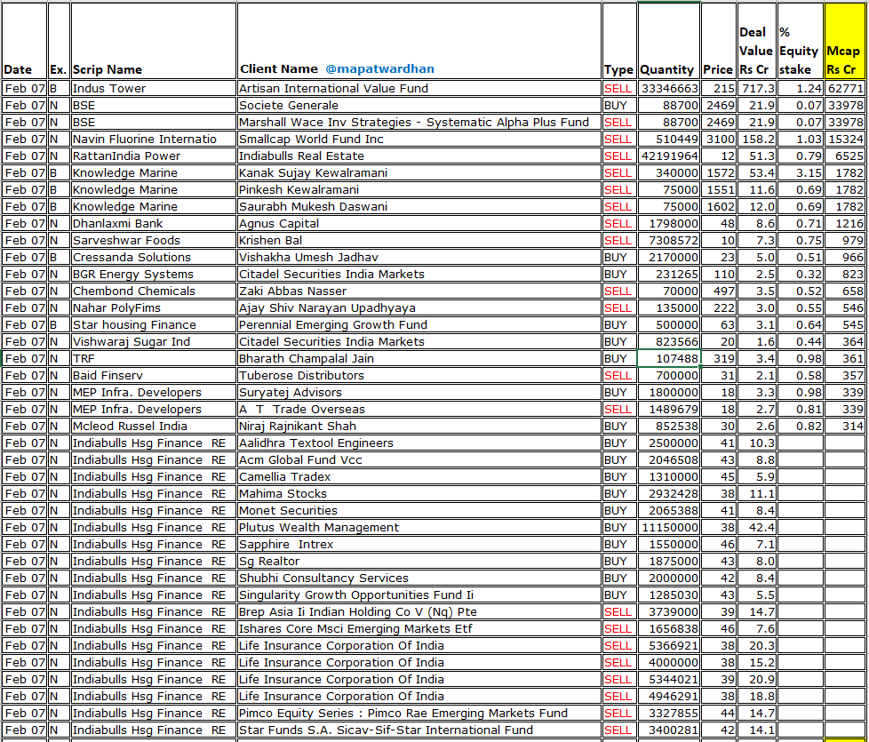Click 'Star housing Finance' scrip cell
Viewport: 869px width, 742px height.
point(154,324)
